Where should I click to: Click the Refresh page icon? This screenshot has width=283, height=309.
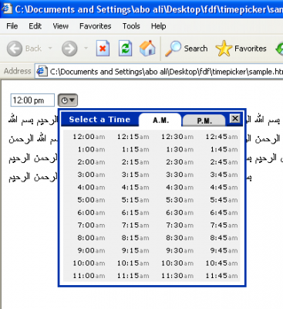[x=125, y=49]
